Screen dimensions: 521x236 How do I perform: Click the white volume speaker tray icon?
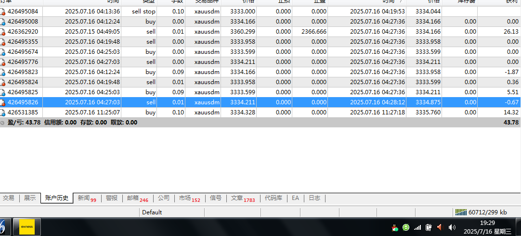coord(452,227)
